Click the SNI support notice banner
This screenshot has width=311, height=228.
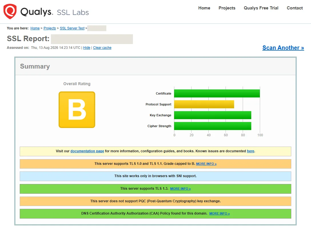pos(155,176)
